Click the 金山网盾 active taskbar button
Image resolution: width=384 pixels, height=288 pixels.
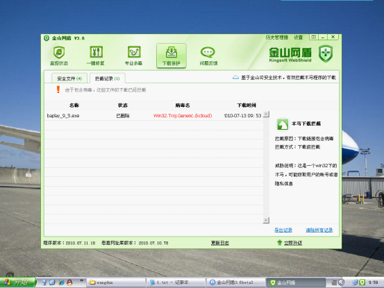click(x=296, y=282)
